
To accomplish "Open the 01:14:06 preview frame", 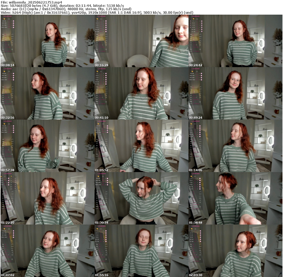I will click(x=235, y=146).
